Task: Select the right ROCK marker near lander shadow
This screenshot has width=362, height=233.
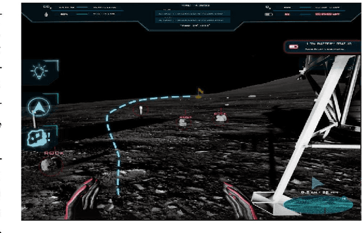Action: point(220,116)
